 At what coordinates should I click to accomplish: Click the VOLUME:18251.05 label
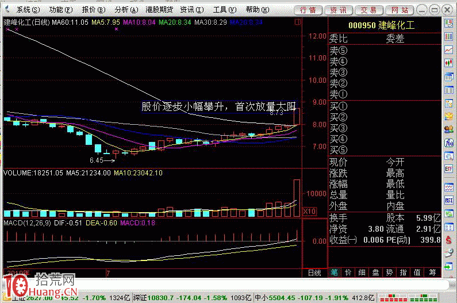[33, 173]
